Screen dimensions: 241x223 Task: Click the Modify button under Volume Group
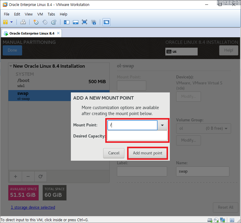[x=188, y=140]
